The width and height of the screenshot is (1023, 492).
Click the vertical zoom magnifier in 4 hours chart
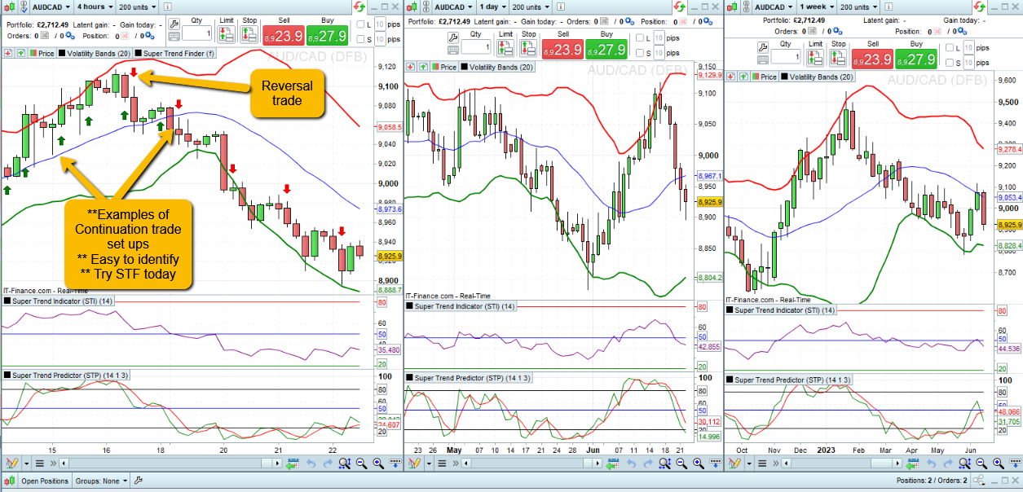coord(345,463)
